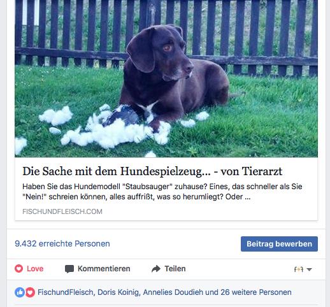Click the article description preview text
The height and width of the screenshot is (307, 330).
click(162, 192)
